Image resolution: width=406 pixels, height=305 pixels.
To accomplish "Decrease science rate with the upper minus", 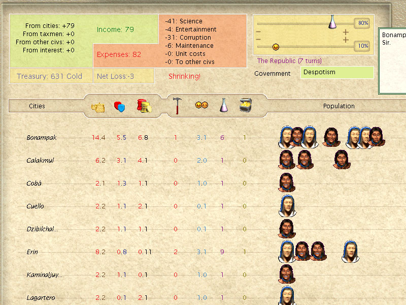I will click(x=258, y=32).
